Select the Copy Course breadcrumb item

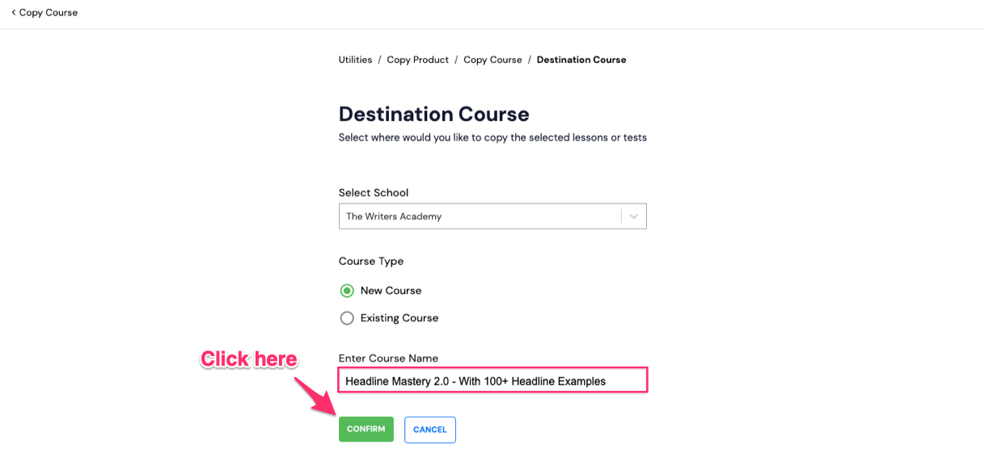(492, 60)
